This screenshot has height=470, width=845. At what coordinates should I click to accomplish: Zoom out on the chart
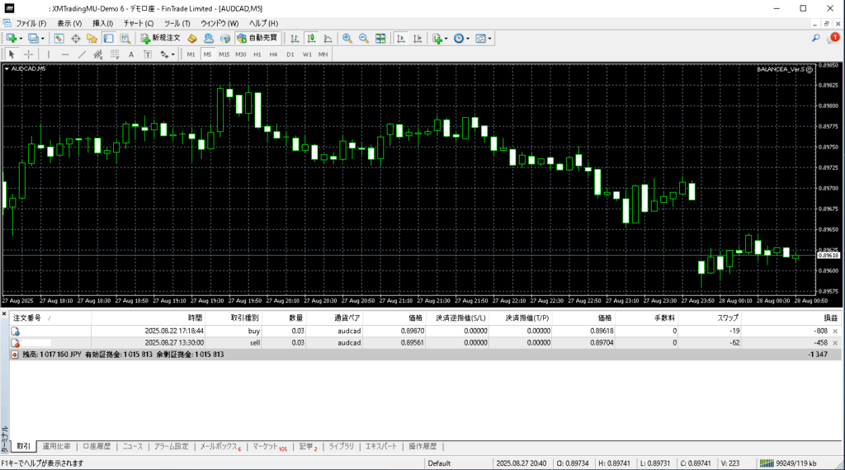click(364, 38)
